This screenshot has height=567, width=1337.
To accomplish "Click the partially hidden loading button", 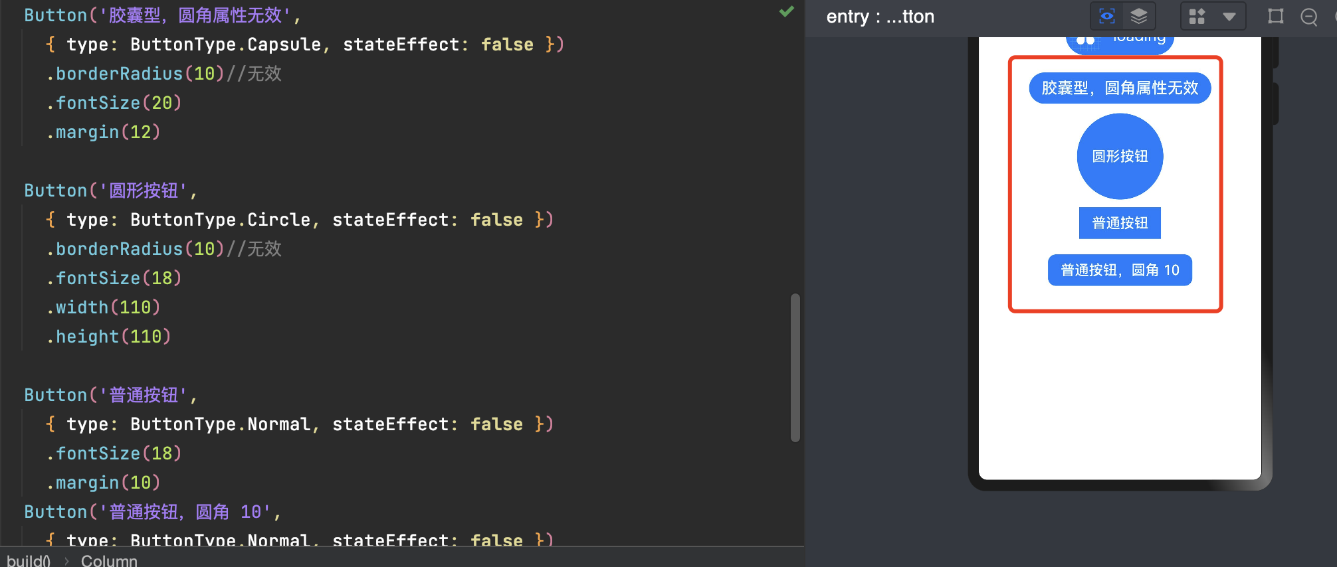I will [x=1120, y=42].
